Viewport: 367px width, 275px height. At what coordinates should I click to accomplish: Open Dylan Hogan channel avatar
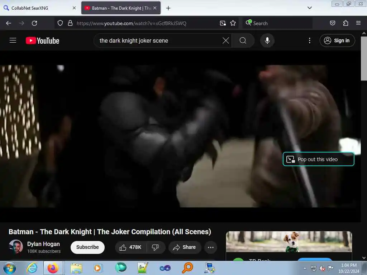coord(16,247)
